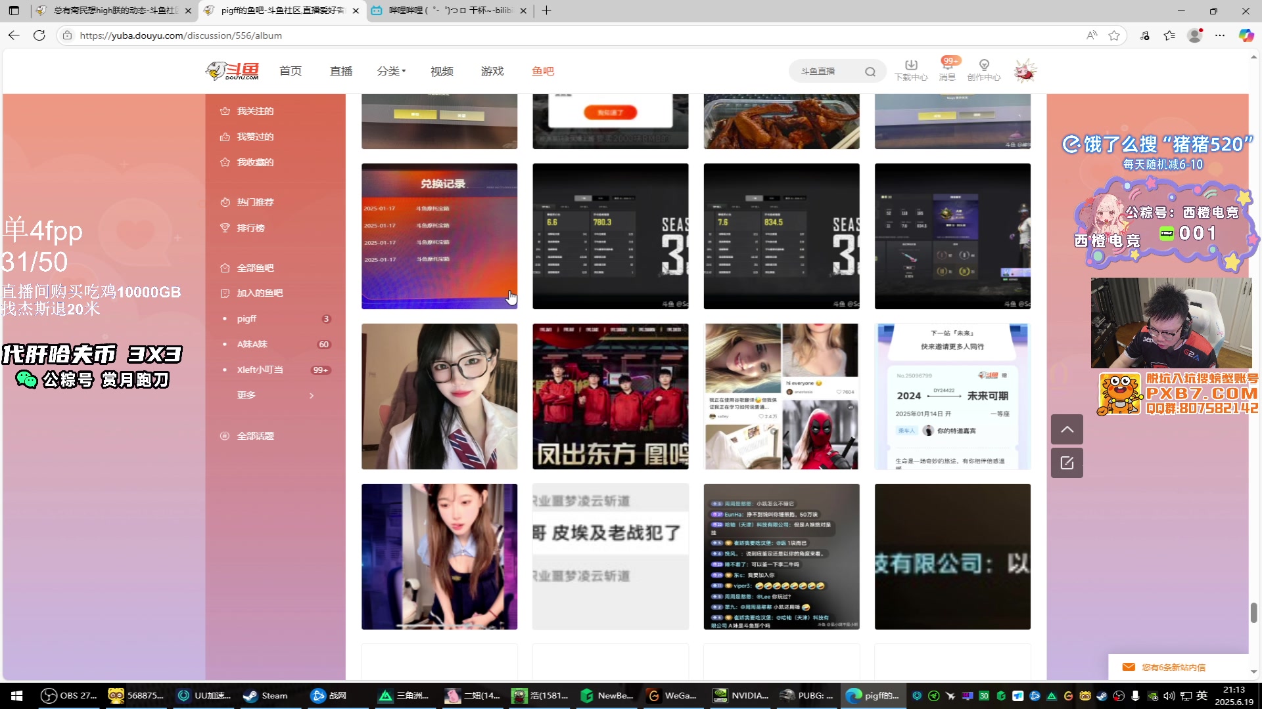Open the creator center icon
The height and width of the screenshot is (709, 1262).
(x=983, y=70)
